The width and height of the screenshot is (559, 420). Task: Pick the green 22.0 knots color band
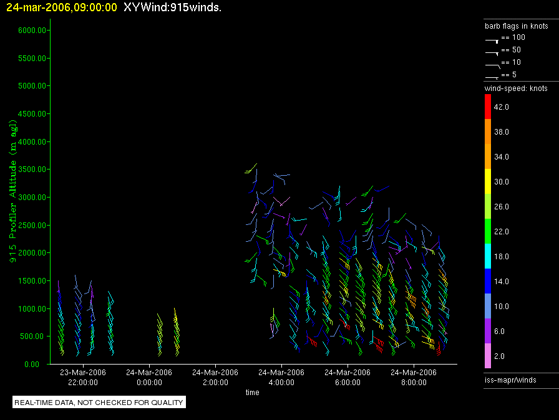click(x=488, y=232)
